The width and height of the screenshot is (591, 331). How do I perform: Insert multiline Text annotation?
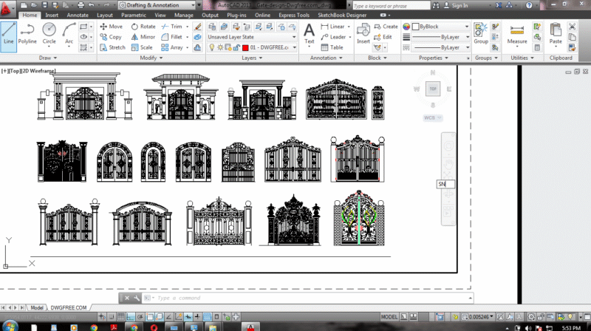309,33
